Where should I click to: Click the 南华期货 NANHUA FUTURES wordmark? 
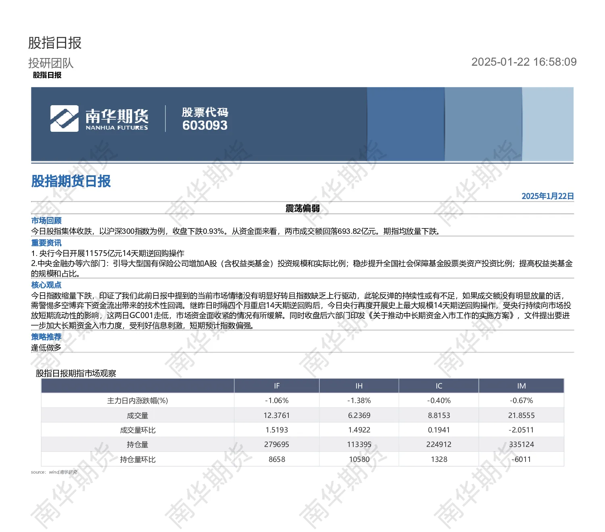pos(117,119)
